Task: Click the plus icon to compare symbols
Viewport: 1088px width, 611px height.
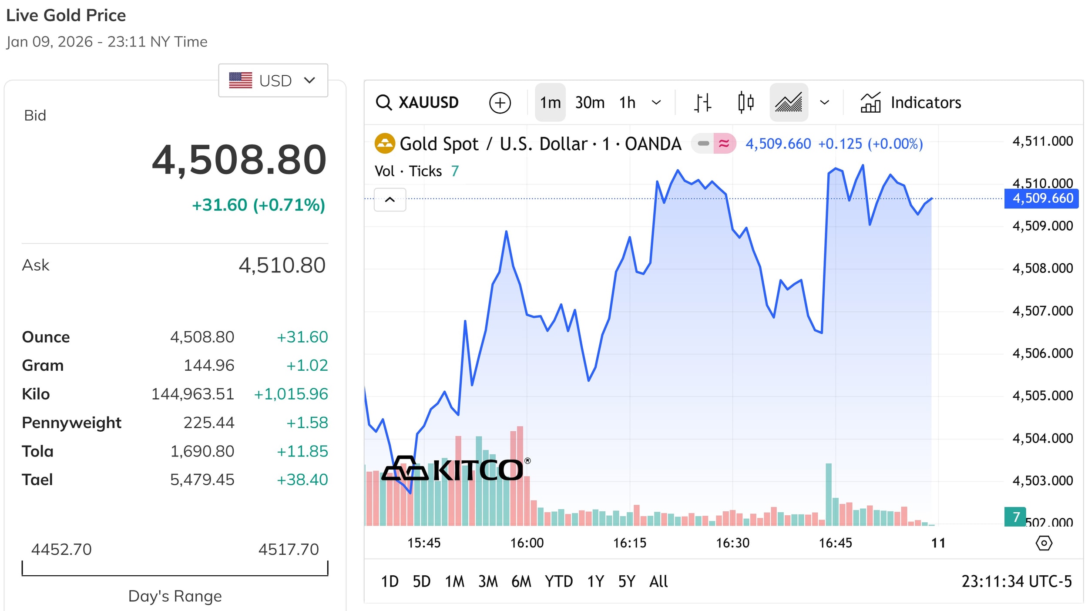Action: pos(500,102)
